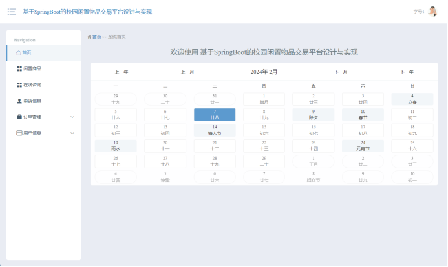This screenshot has height=267, width=448.
Task: Select date 19 雨水
Action: click(x=116, y=146)
